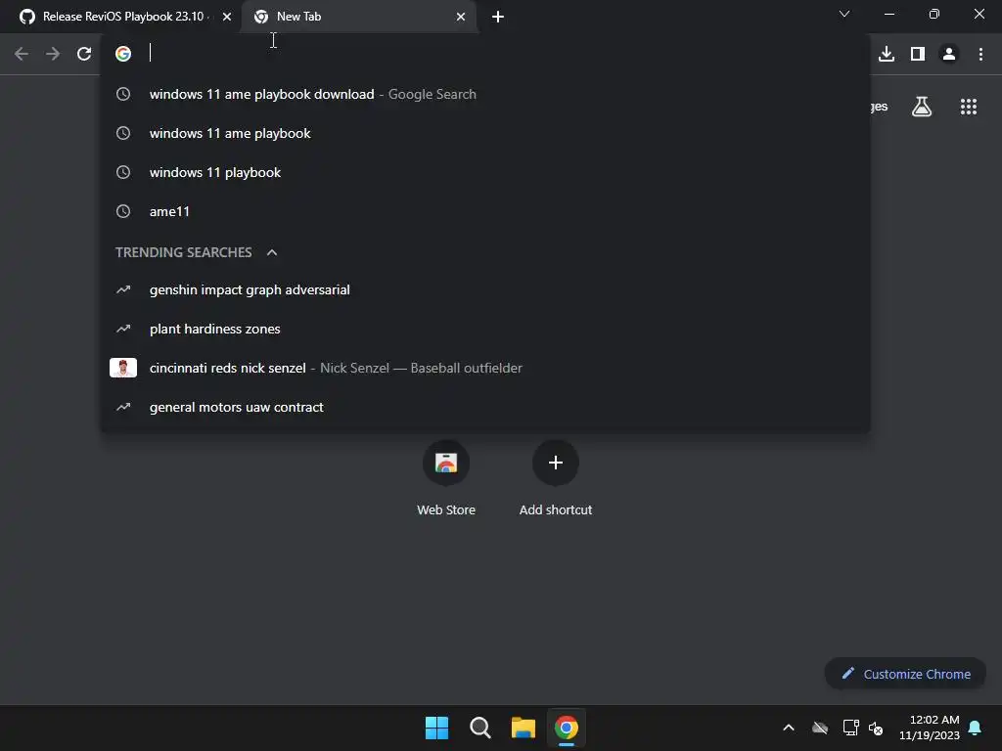Open a new tab with plus button
Screen dimensions: 1002x751
point(498,17)
